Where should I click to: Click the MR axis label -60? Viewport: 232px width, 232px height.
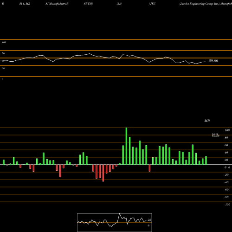226,190
